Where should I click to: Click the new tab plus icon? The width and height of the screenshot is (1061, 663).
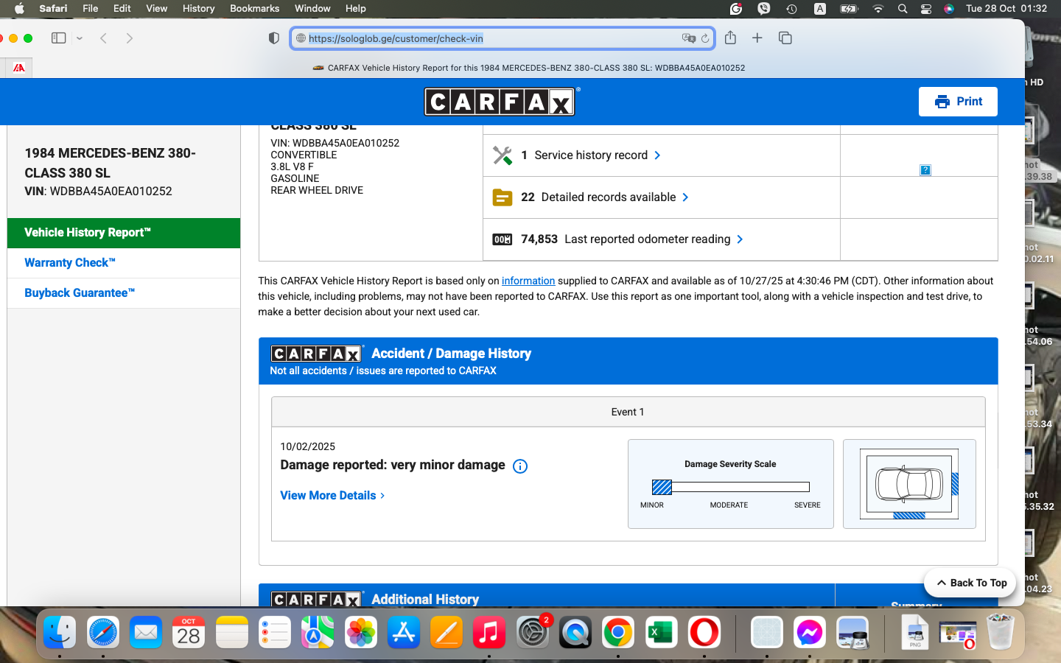click(757, 38)
